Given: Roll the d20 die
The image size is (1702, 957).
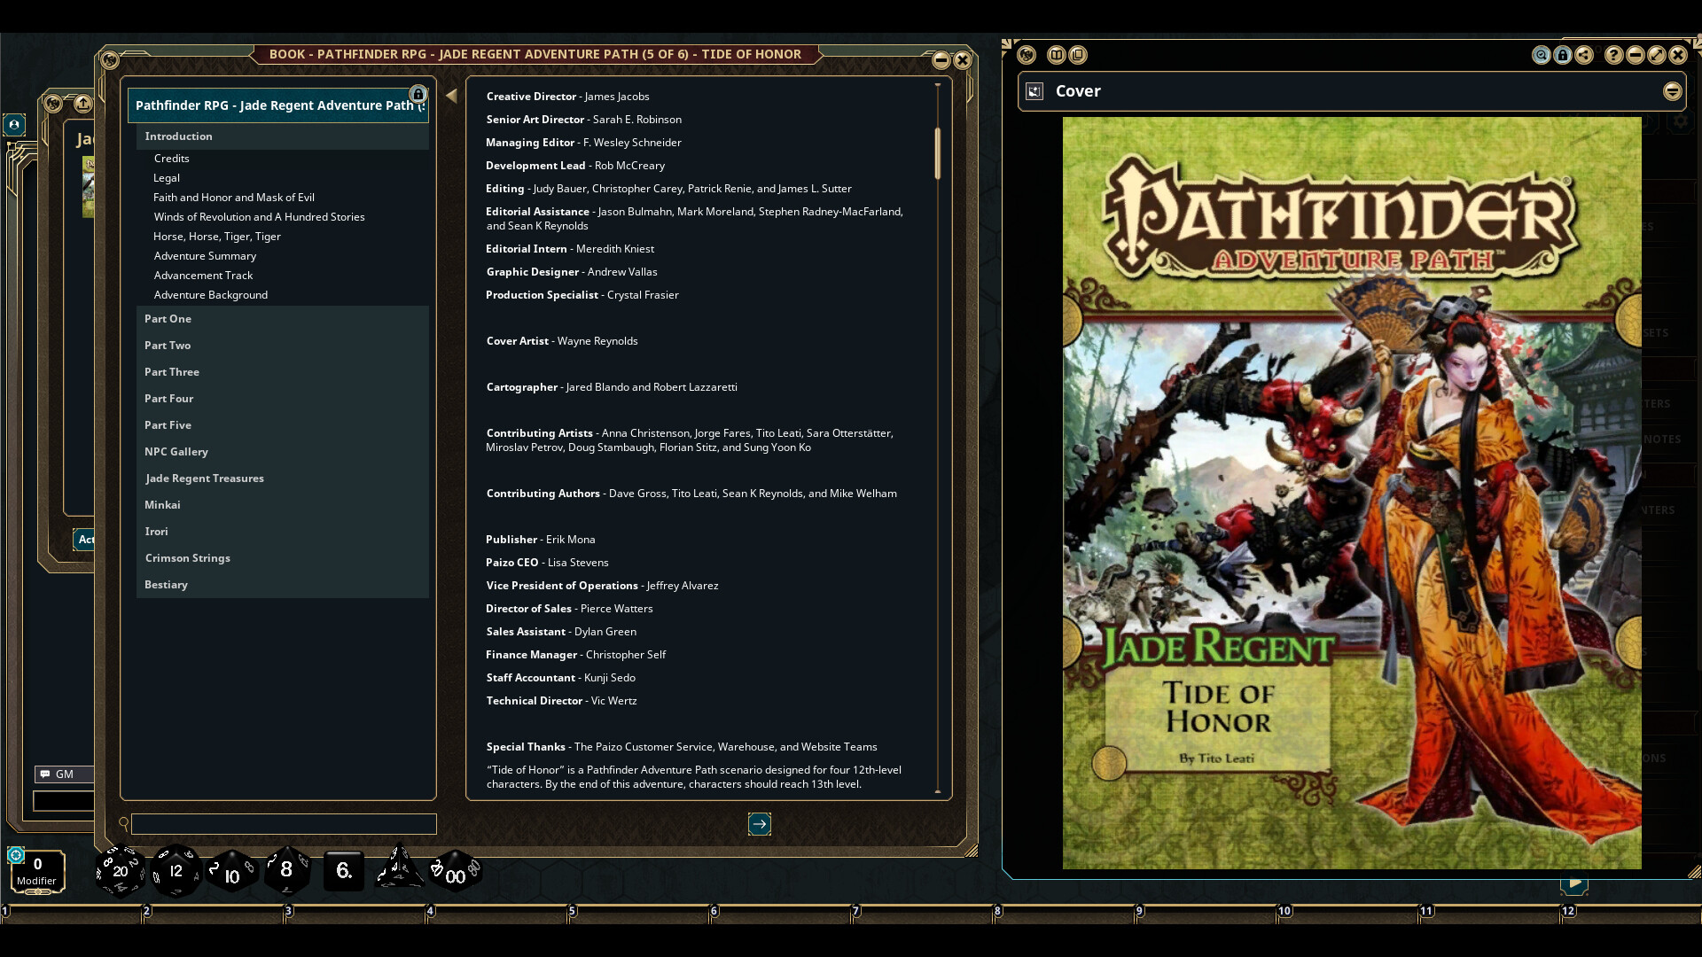Looking at the screenshot, I should coord(120,872).
